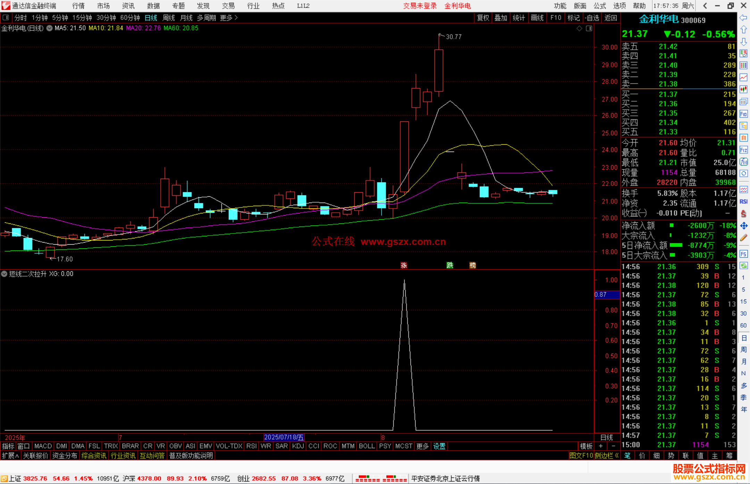This screenshot has width=750, height=484.
Task: Click the 设置 indicator settings button
Action: [439, 446]
